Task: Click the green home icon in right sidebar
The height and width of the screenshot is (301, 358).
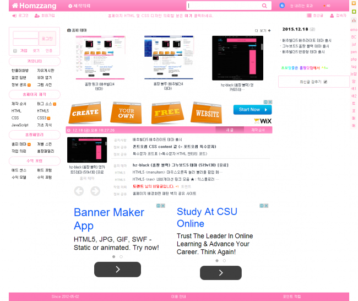Action: 353,12
